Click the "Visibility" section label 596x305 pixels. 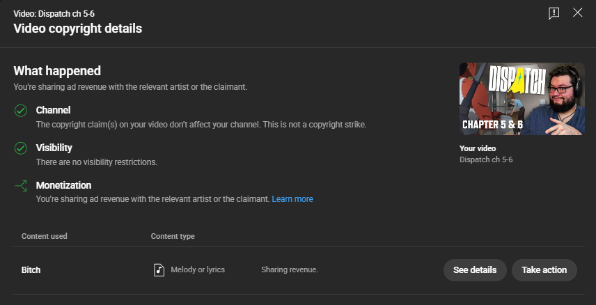(54, 148)
